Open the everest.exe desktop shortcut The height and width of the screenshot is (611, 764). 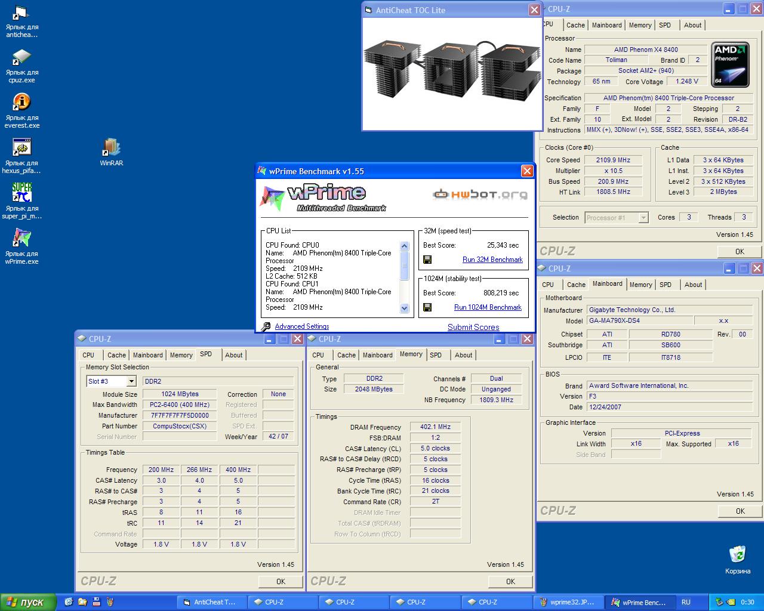point(21,112)
